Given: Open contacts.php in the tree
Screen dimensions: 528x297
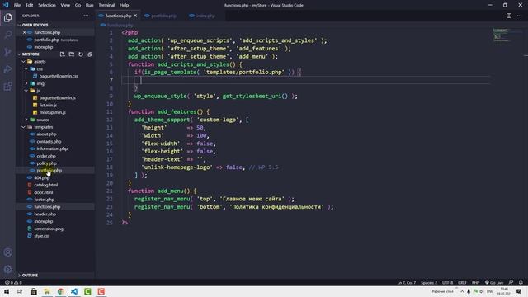Looking at the screenshot, I should 49,141.
